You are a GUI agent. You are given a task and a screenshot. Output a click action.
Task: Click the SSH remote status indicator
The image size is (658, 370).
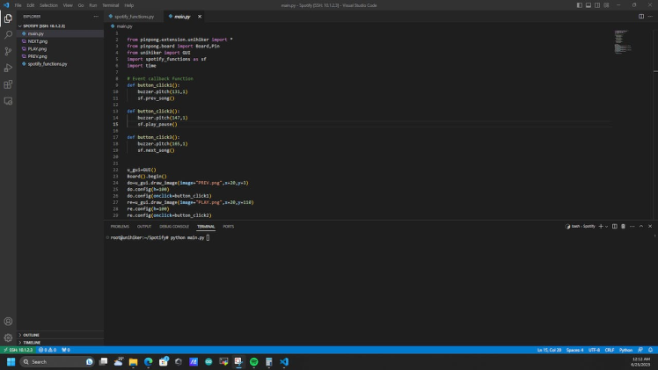click(17, 350)
